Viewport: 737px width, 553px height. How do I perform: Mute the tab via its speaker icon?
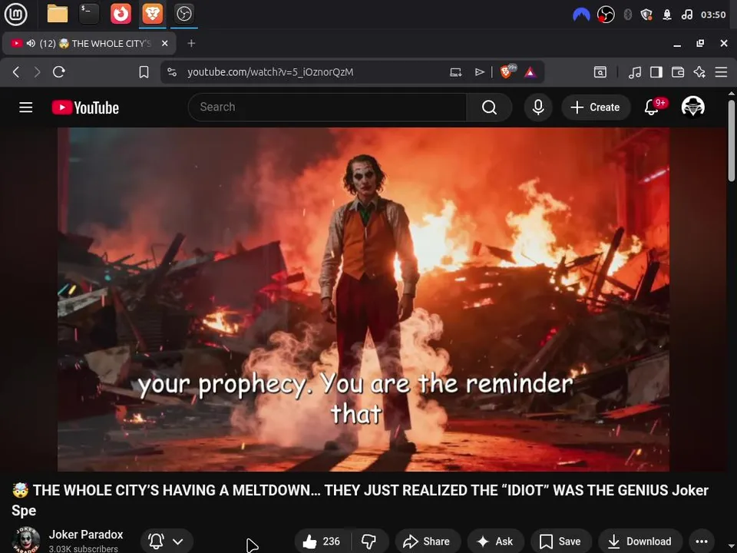click(x=31, y=43)
